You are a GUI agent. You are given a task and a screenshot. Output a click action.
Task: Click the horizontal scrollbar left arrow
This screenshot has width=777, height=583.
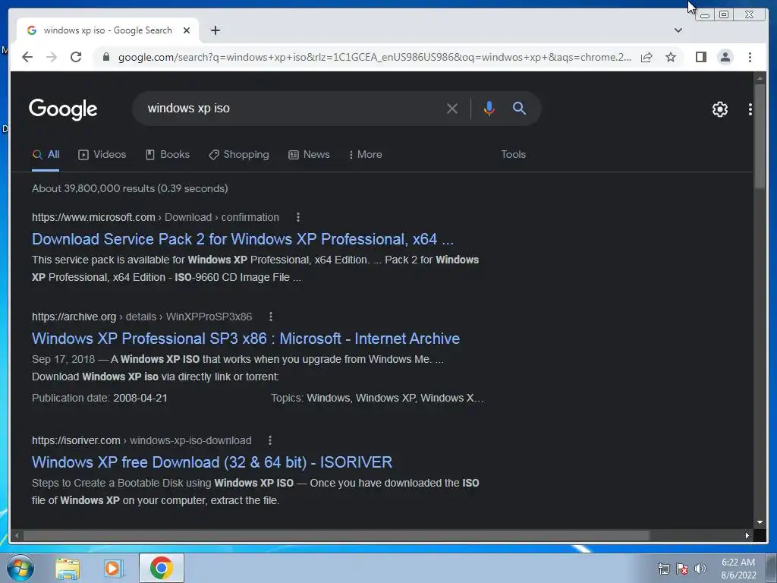17,535
